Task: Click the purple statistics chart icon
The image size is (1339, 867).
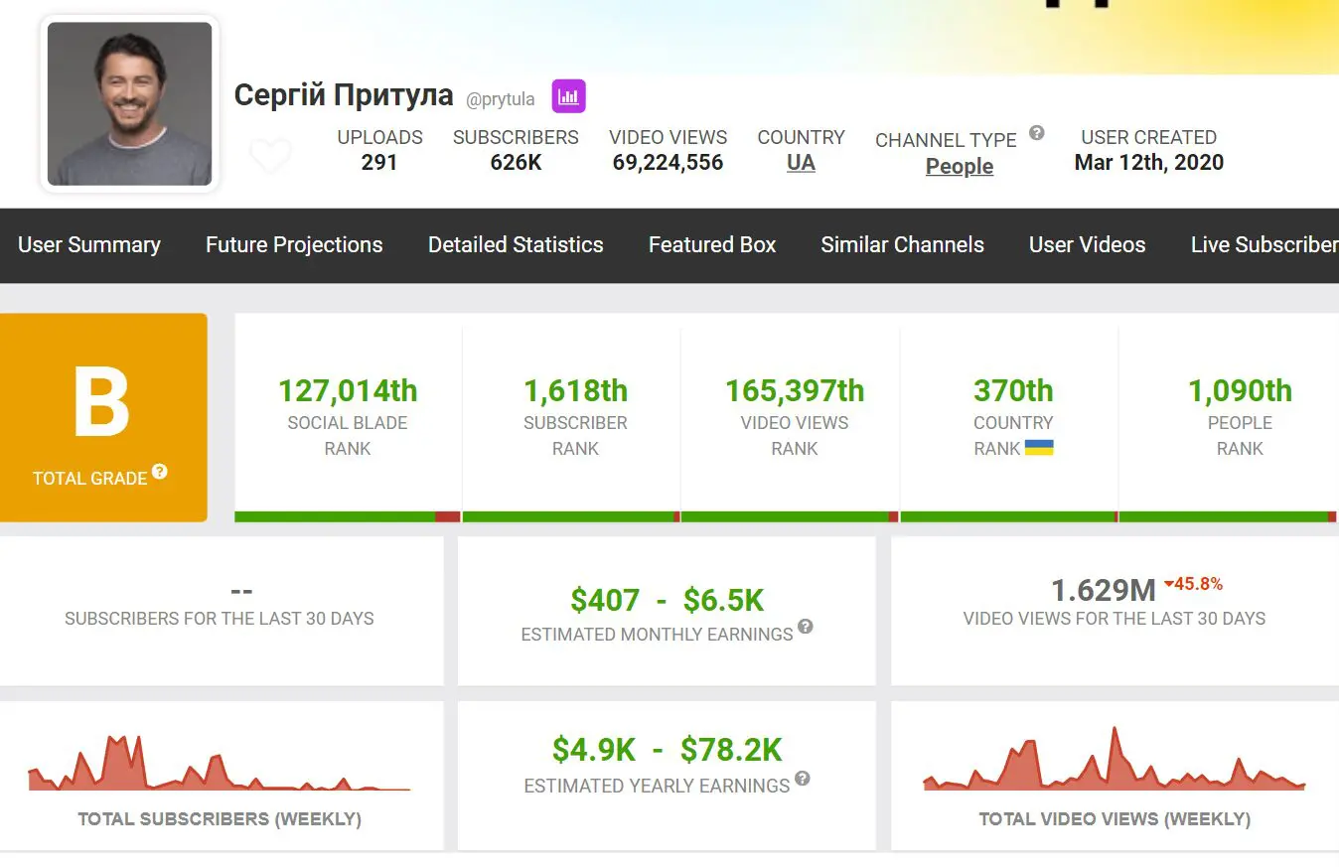Action: point(569,96)
